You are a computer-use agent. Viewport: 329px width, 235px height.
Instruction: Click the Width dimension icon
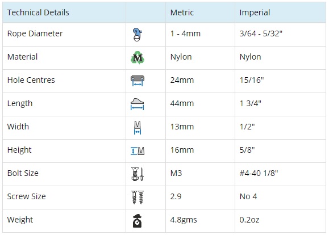pyautogui.click(x=138, y=128)
